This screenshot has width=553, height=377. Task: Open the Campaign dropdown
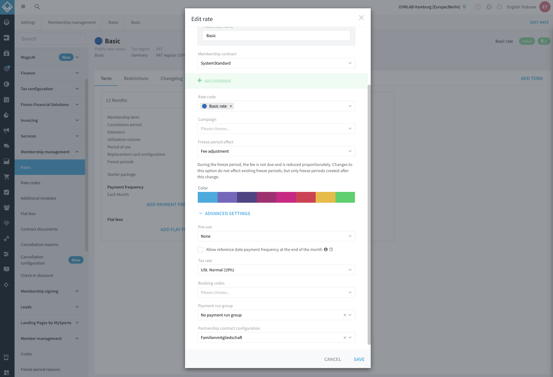[276, 129]
